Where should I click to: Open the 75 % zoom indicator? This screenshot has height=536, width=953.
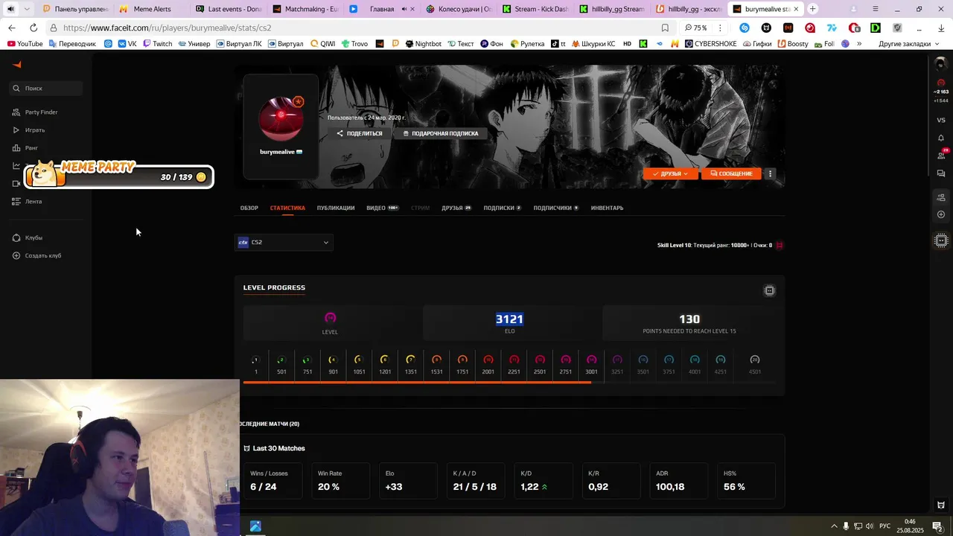point(696,28)
